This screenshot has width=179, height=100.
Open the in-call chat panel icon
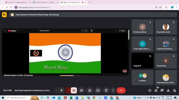(162, 90)
